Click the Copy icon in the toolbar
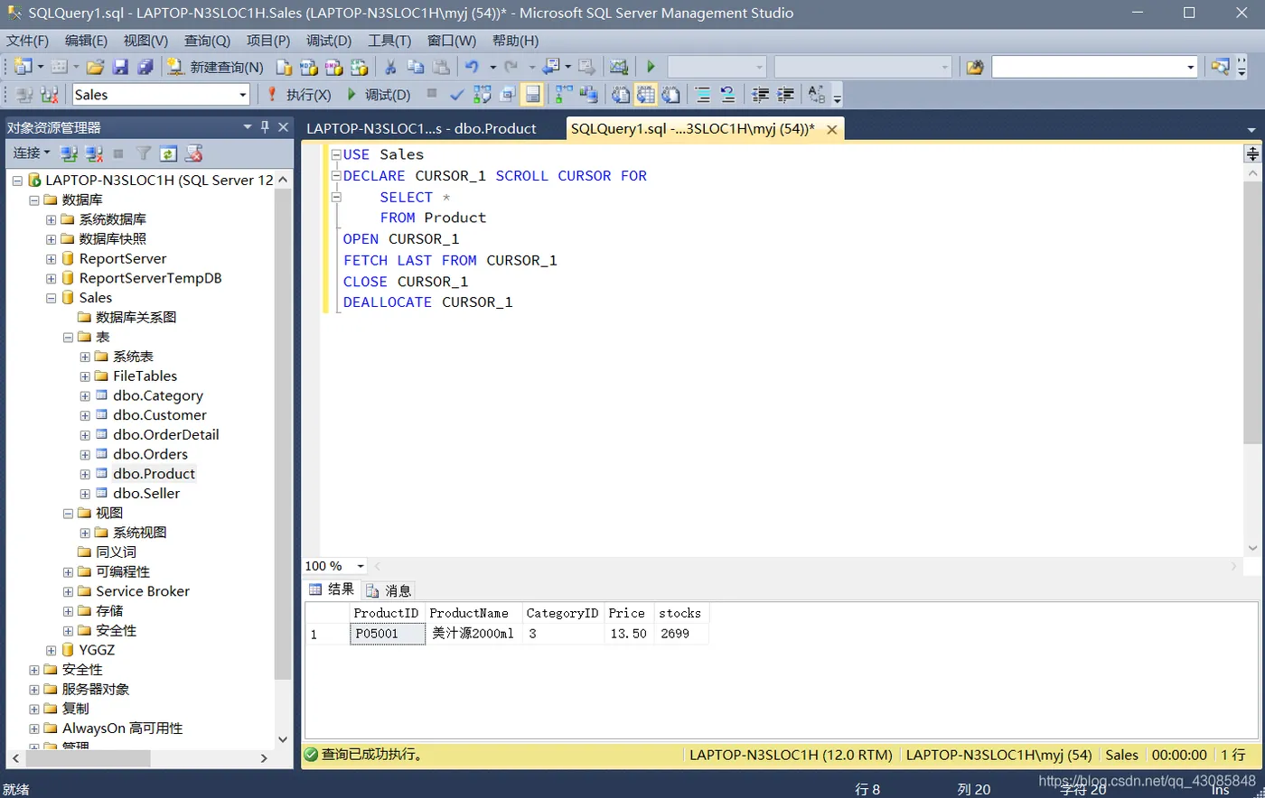The height and width of the screenshot is (798, 1265). tap(416, 67)
